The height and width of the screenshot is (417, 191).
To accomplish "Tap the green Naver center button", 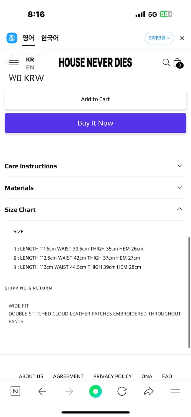I will [95, 391].
